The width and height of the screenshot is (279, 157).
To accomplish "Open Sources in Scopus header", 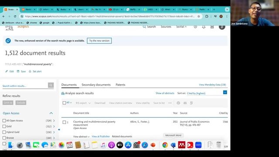I will click(166, 27).
